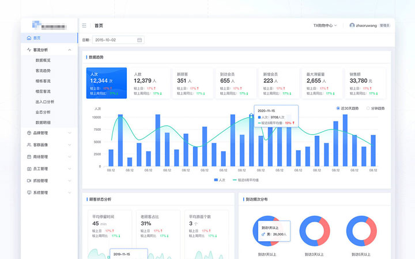Click the 到访5天以上 donut chart

tap(361, 231)
